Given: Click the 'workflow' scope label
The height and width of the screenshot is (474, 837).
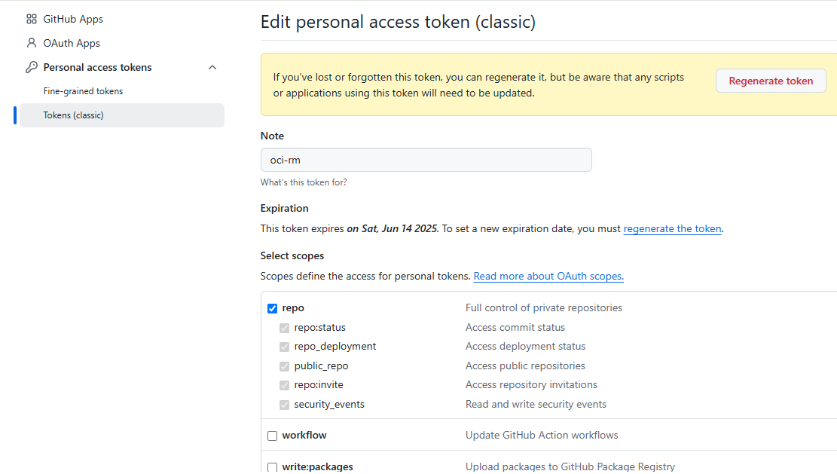Looking at the screenshot, I should pyautogui.click(x=304, y=435).
